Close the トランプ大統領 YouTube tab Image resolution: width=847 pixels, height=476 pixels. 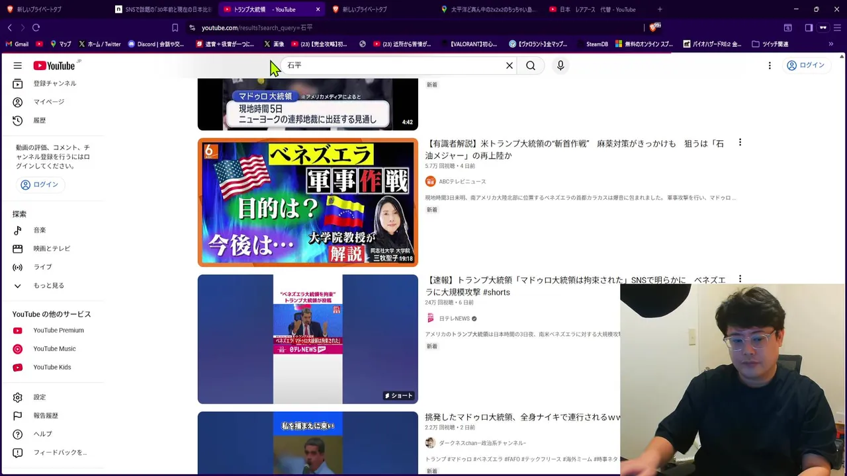click(318, 9)
